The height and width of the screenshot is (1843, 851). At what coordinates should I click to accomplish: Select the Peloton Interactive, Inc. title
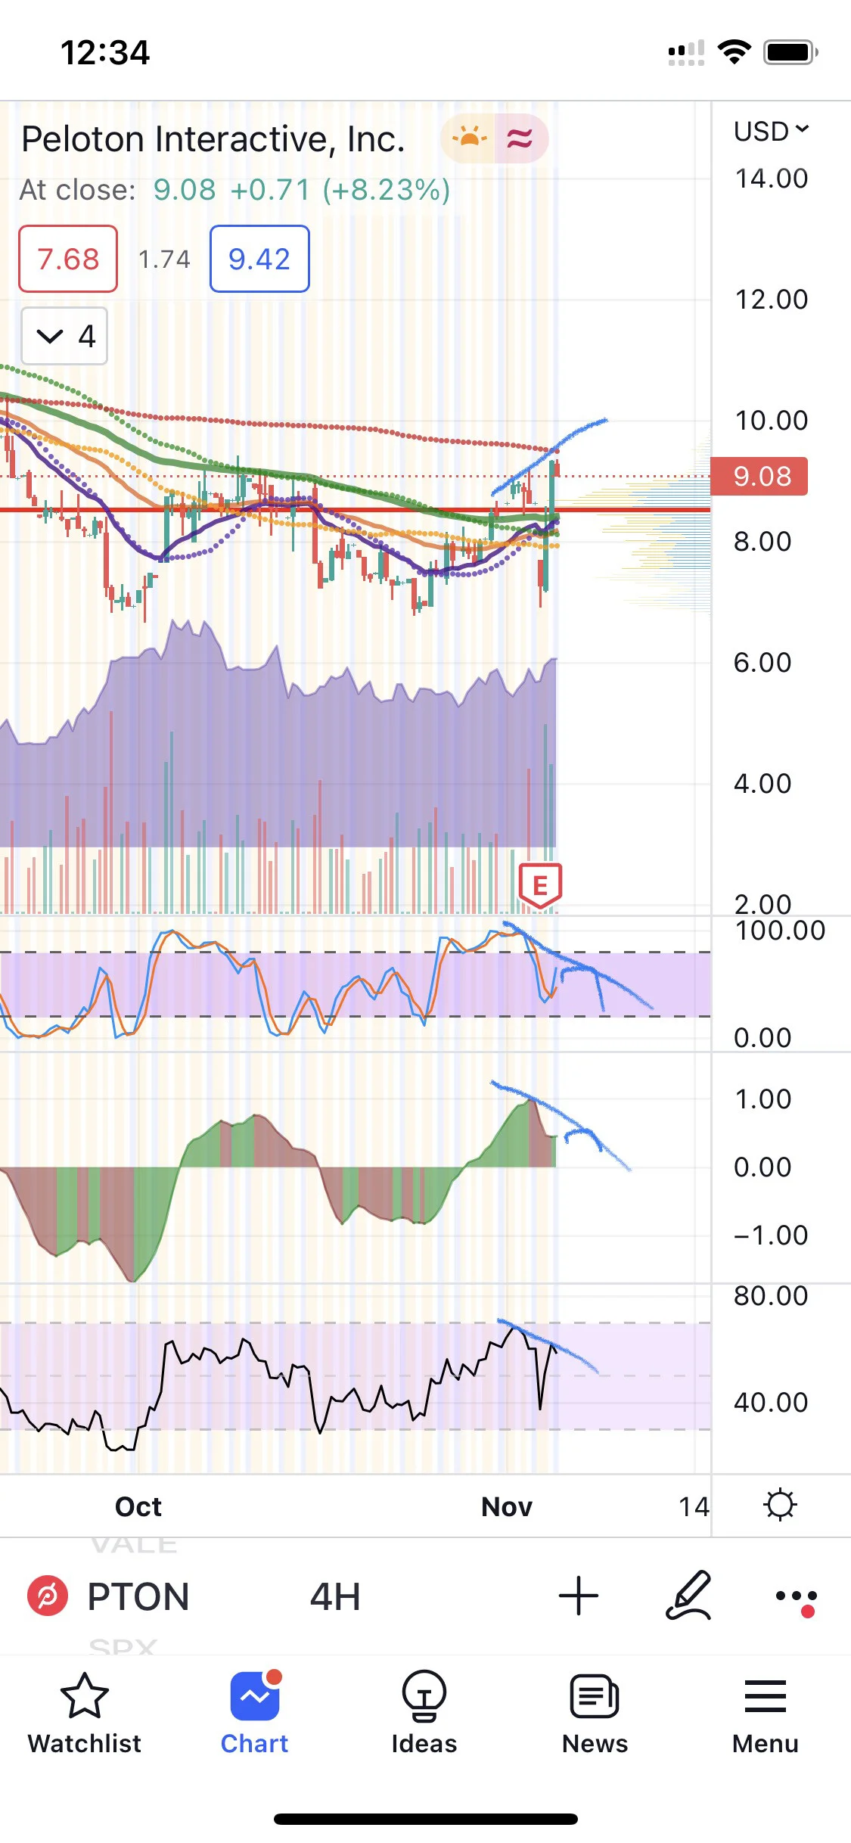pyautogui.click(x=213, y=139)
